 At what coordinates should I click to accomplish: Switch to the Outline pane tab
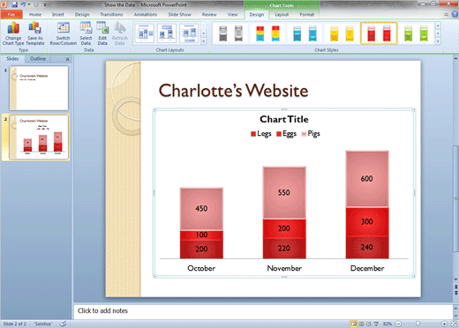tap(38, 59)
